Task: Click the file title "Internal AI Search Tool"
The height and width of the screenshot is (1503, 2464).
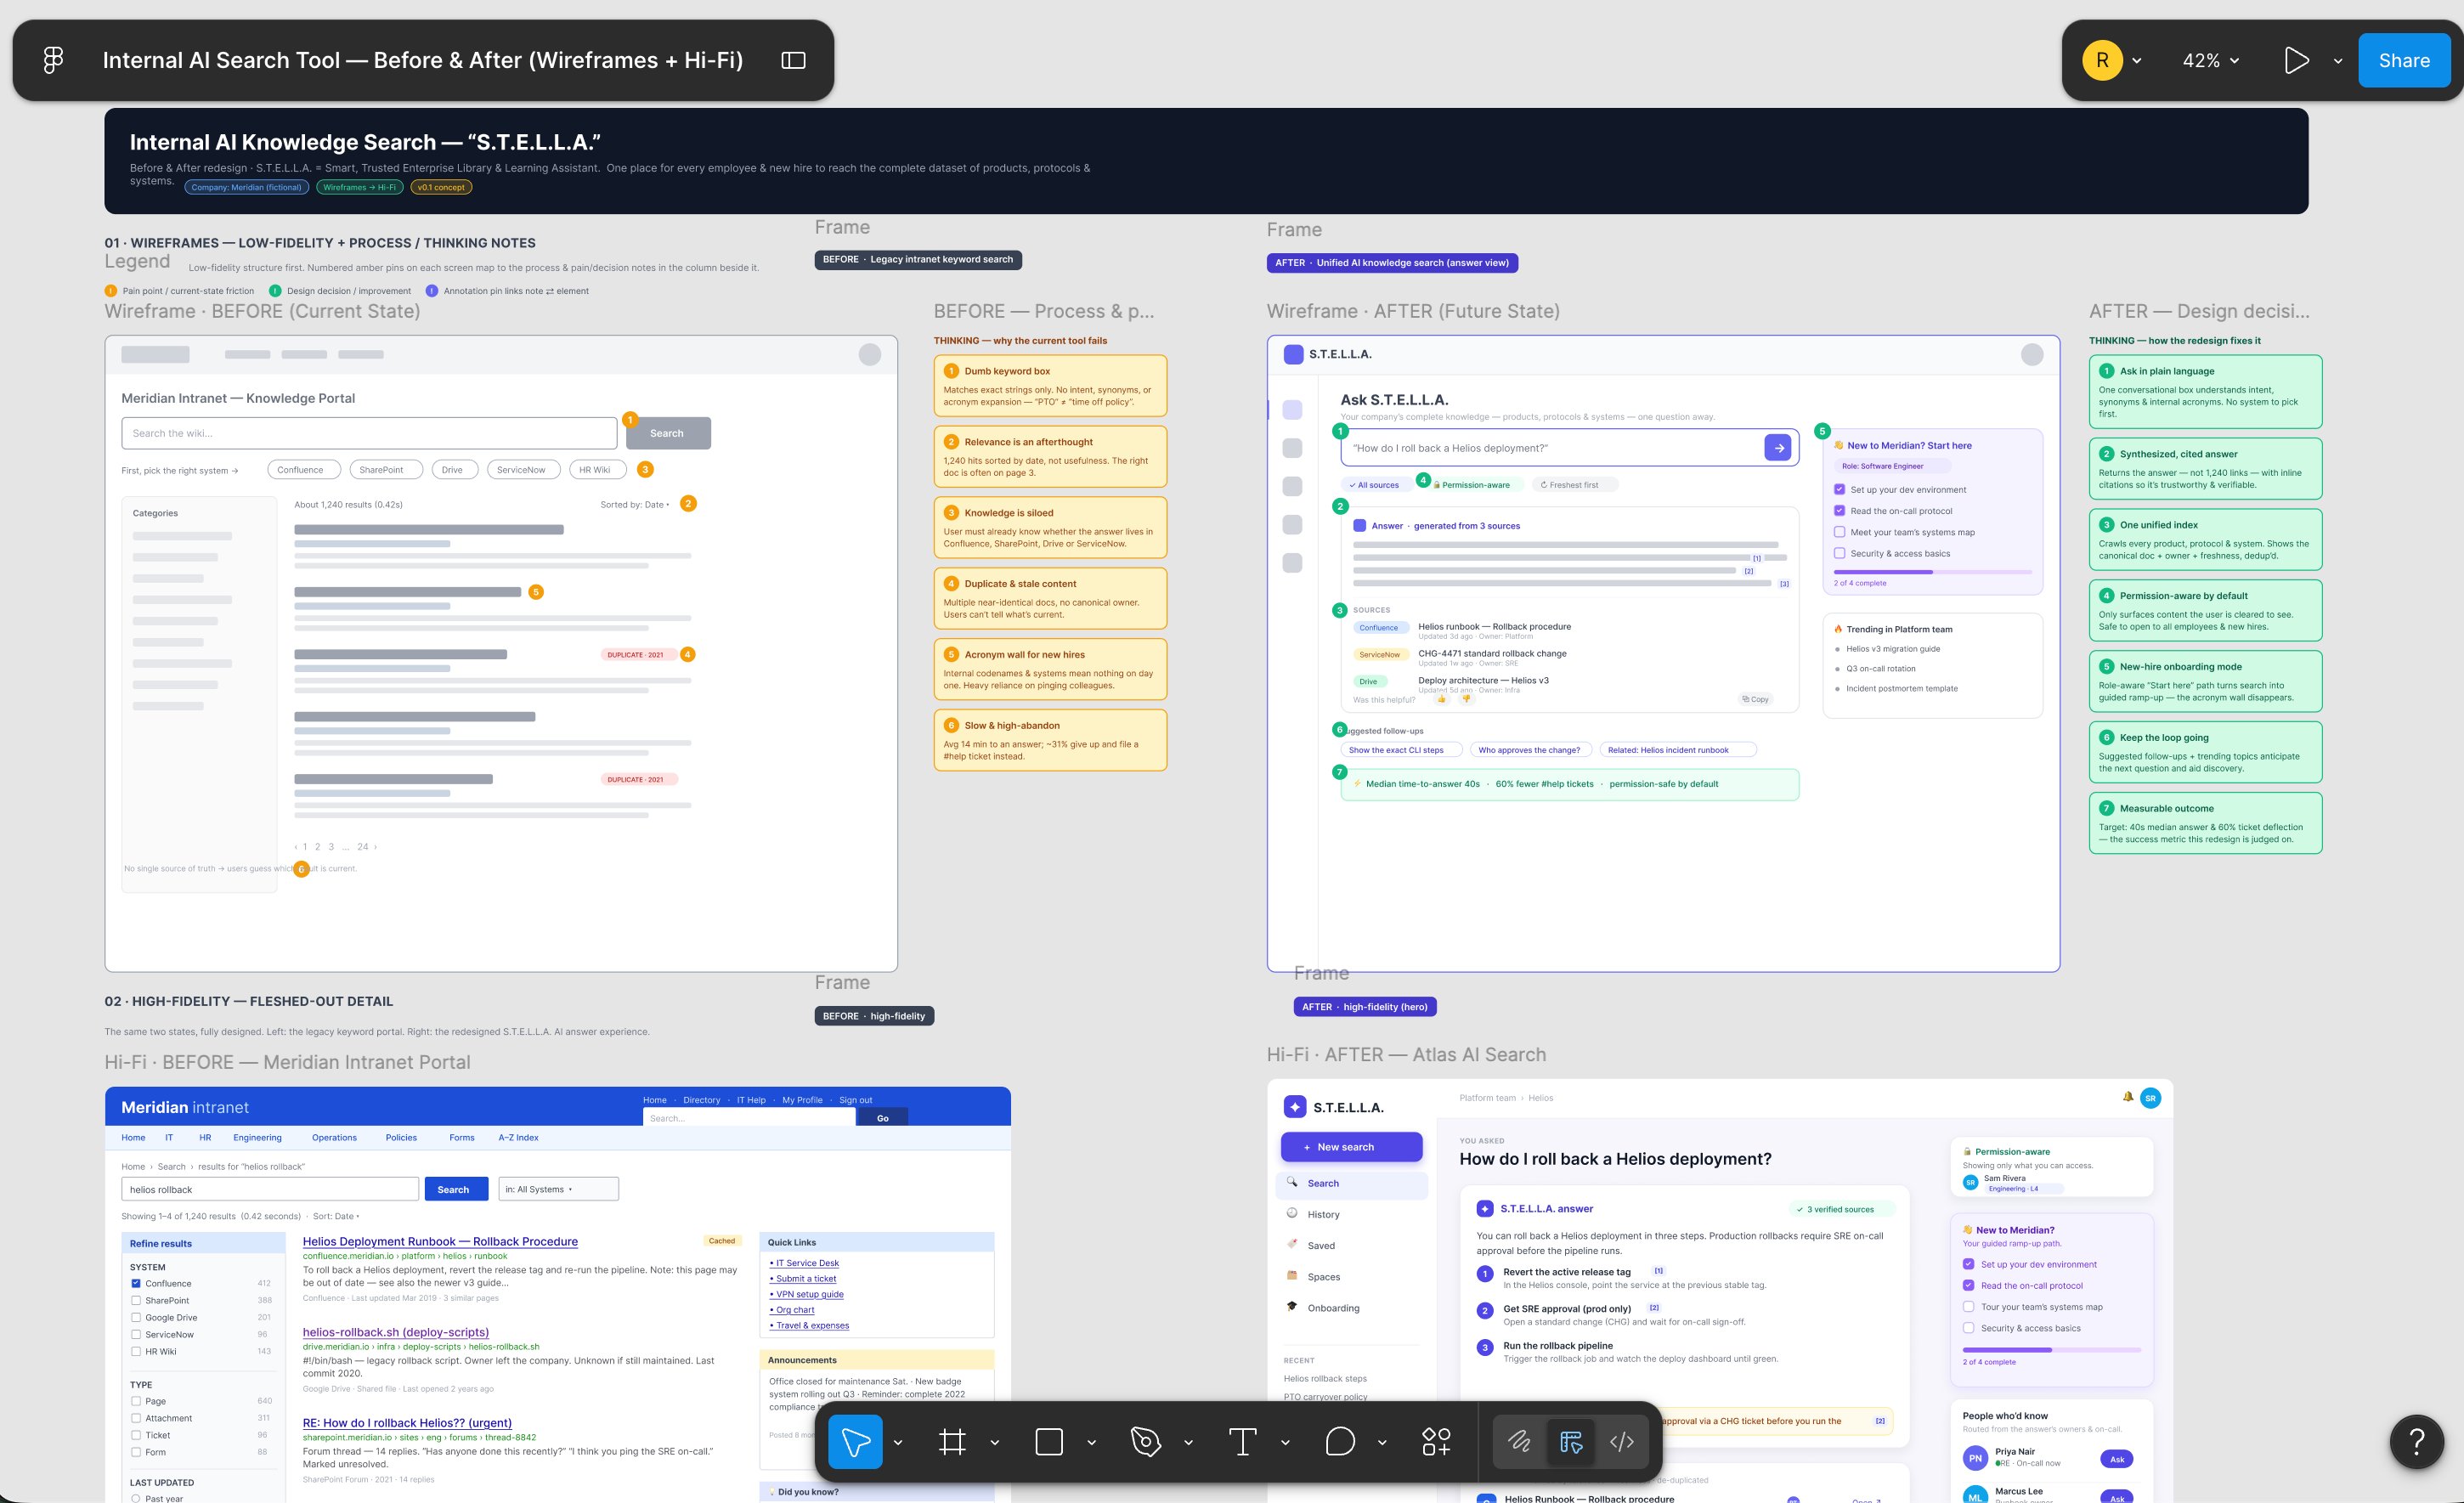Action: click(x=422, y=60)
